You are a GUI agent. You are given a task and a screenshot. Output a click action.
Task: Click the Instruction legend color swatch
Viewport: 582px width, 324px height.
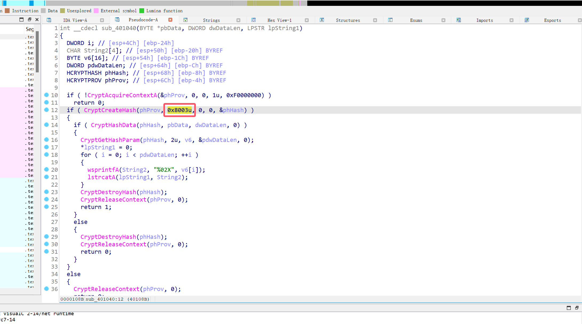coord(7,11)
